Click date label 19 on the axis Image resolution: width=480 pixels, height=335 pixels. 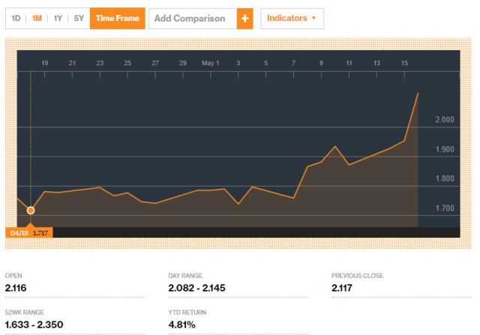click(46, 63)
